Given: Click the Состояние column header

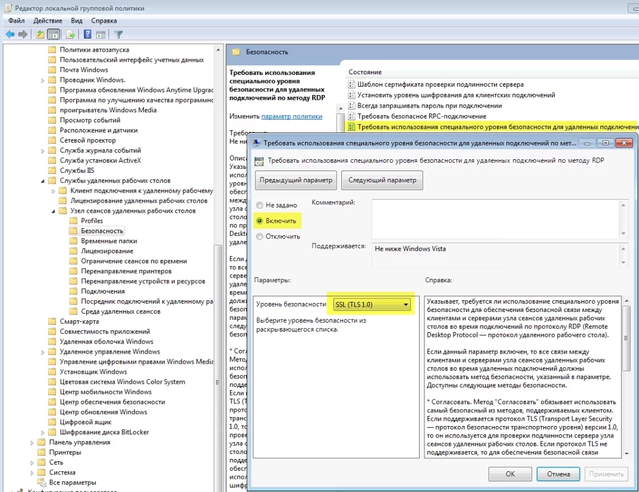Looking at the screenshot, I should pos(365,72).
